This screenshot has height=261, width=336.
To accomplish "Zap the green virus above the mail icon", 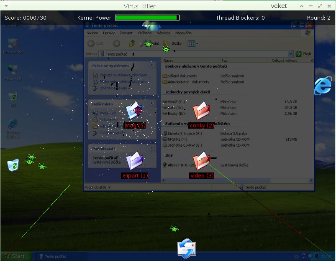I will (x=174, y=229).
